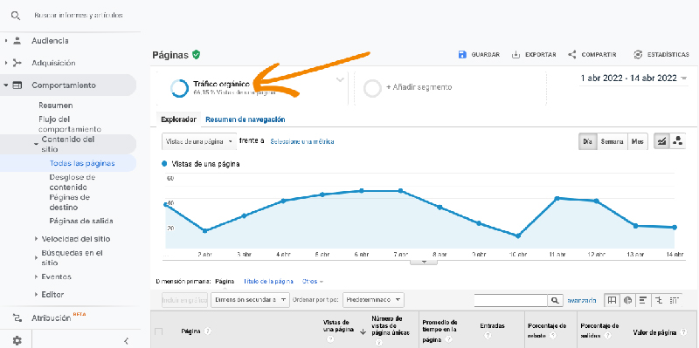Click the Añadir segmento circle
The height and width of the screenshot is (348, 699).
click(372, 88)
